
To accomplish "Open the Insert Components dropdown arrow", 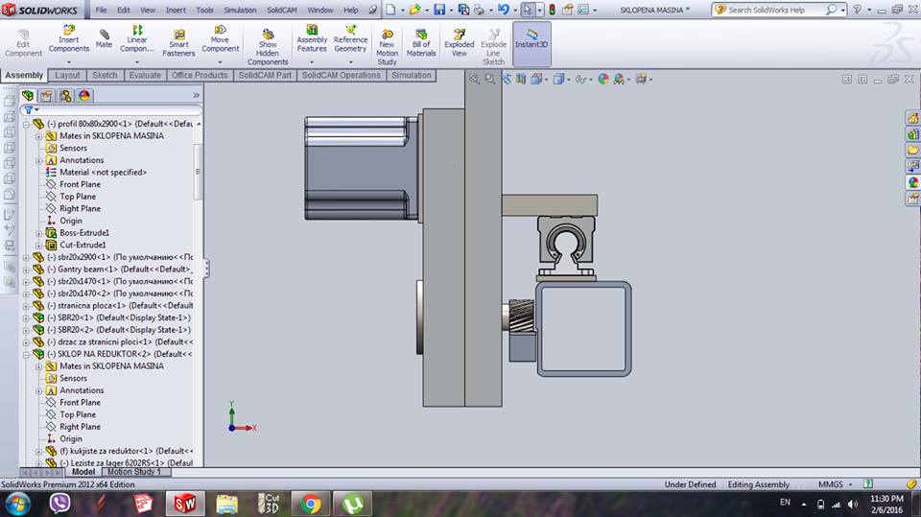I will [69, 61].
